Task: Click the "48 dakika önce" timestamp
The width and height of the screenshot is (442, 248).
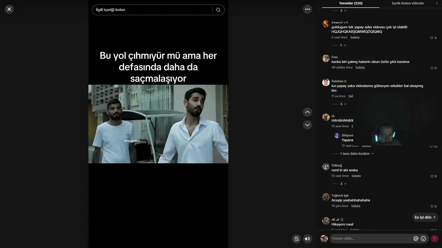Action: pos(342,68)
